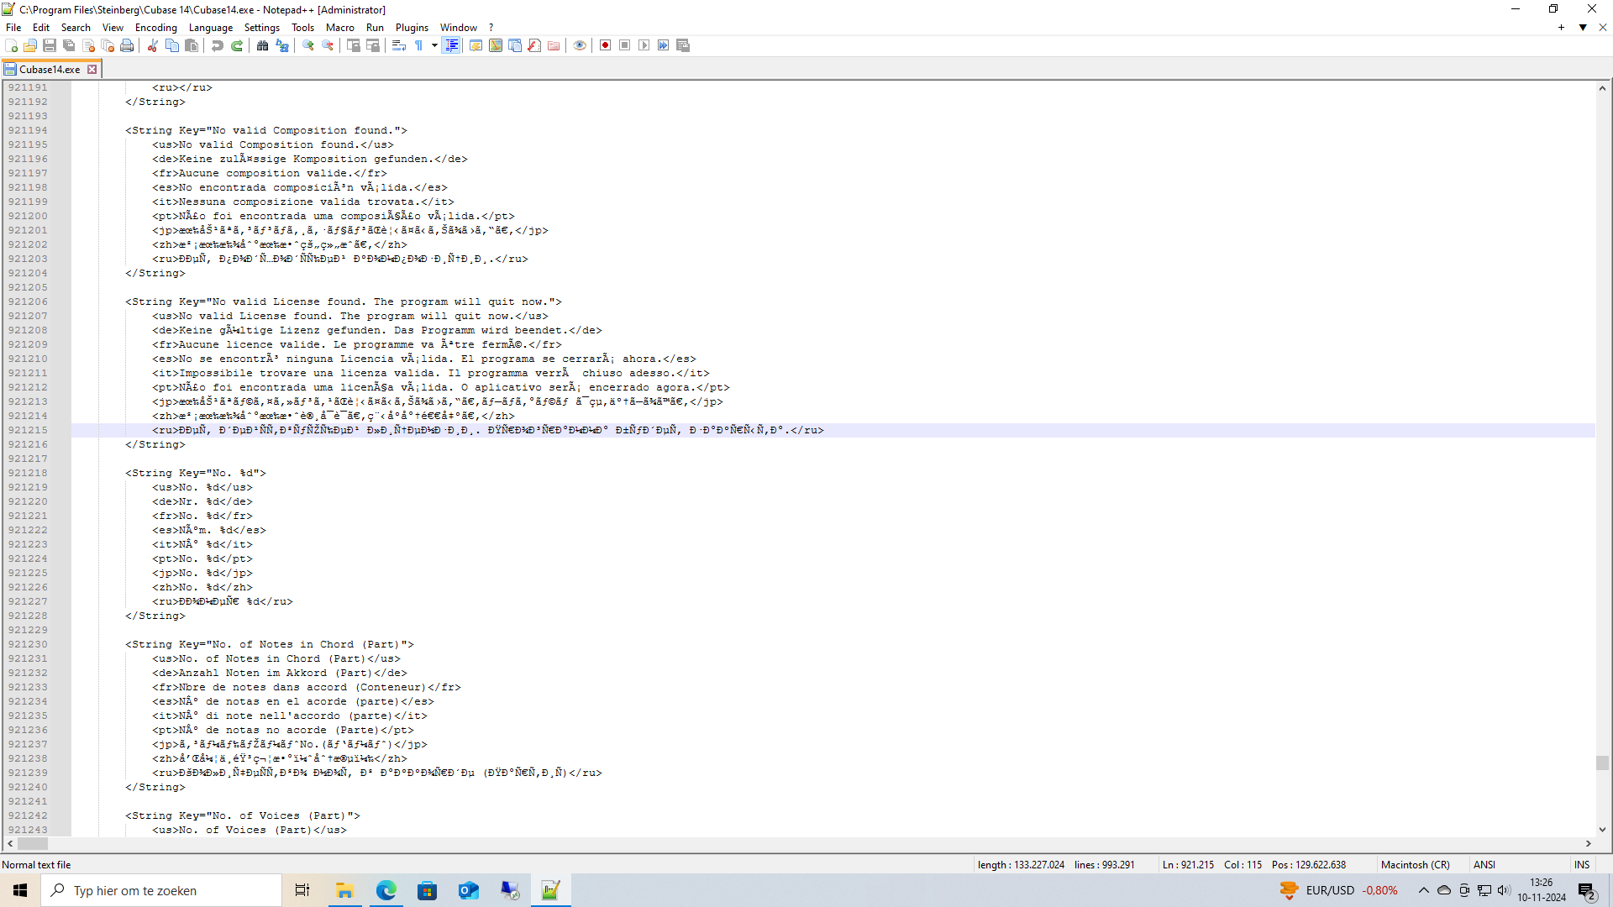
Task: Click the Save file icon
Action: click(x=50, y=45)
